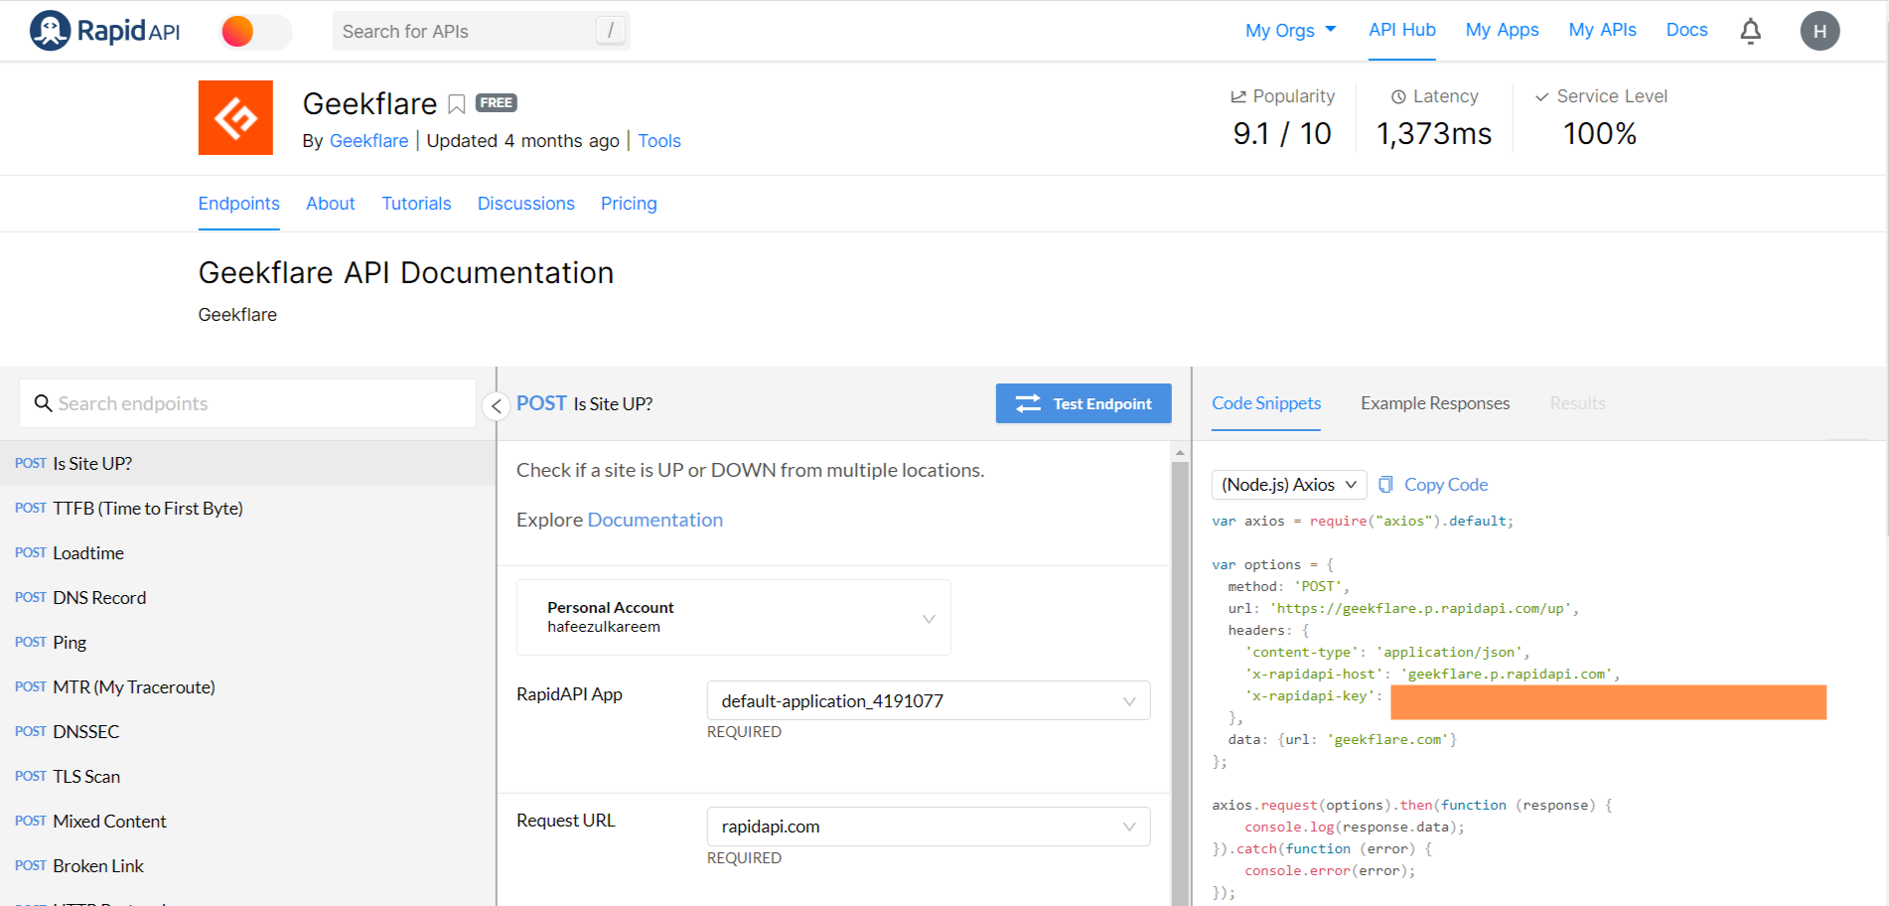The width and height of the screenshot is (1889, 906).
Task: Toggle the light/dark theme switch
Action: (x=255, y=32)
